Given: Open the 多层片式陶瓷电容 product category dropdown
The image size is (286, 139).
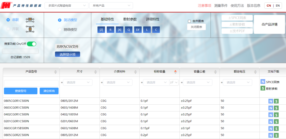Looking at the screenshot, I should click(66, 6).
